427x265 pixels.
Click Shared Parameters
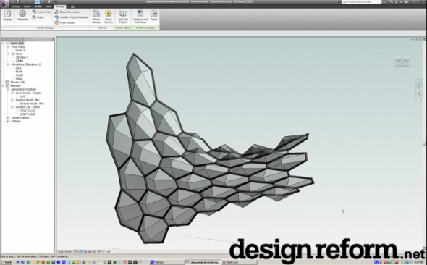pyautogui.click(x=67, y=12)
